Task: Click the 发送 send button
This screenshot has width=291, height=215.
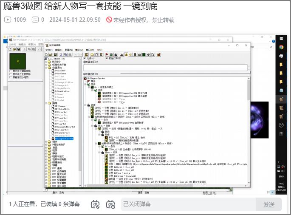Action: [269, 204]
